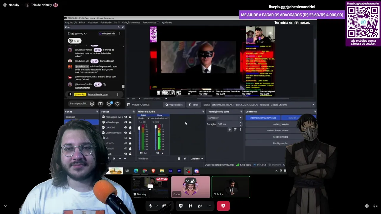Open Premiere Pro in the shared taskbar

click(x=179, y=171)
